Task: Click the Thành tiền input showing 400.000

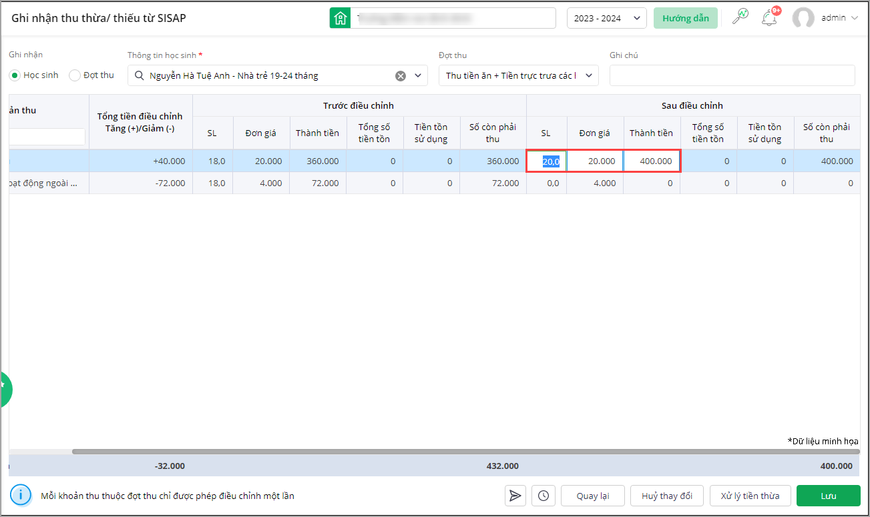Action: click(652, 161)
